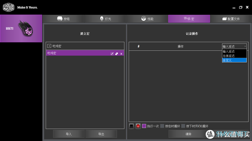Duplicate the 吃鸡宏 macro with copy icon
Image resolution: width=252 pixels, height=141 pixels.
click(116, 54)
